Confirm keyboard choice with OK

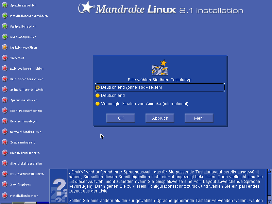point(121,118)
